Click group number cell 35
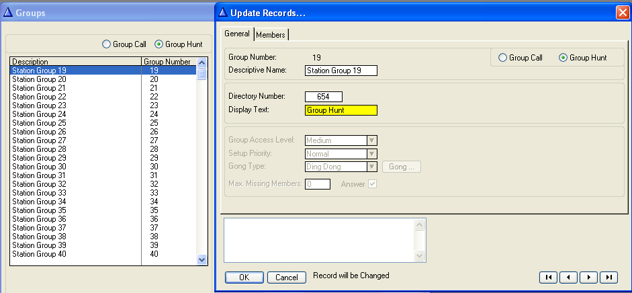The image size is (632, 293). pyautogui.click(x=154, y=210)
